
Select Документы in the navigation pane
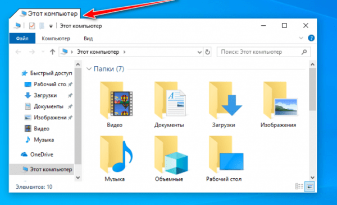[x=48, y=106]
